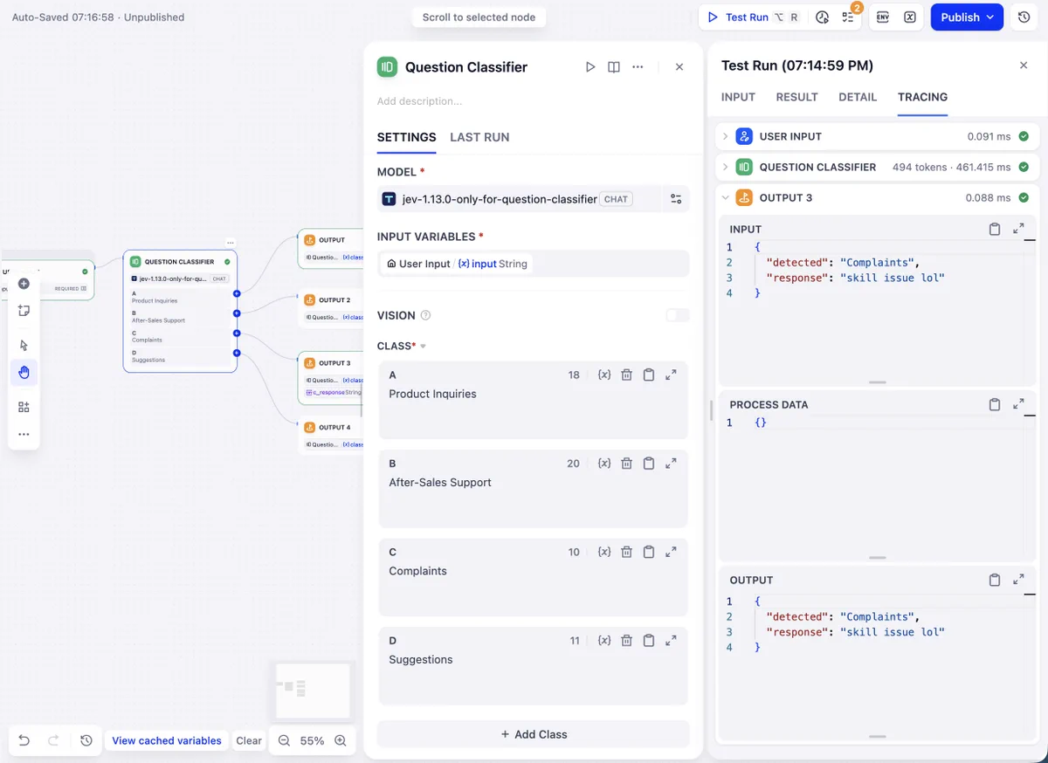Expand class D Suggestions editor
The height and width of the screenshot is (763, 1048).
[671, 640]
